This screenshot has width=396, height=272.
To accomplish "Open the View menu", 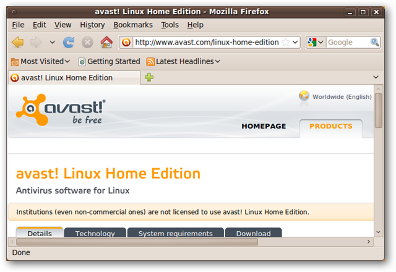I will pyautogui.click(x=63, y=25).
